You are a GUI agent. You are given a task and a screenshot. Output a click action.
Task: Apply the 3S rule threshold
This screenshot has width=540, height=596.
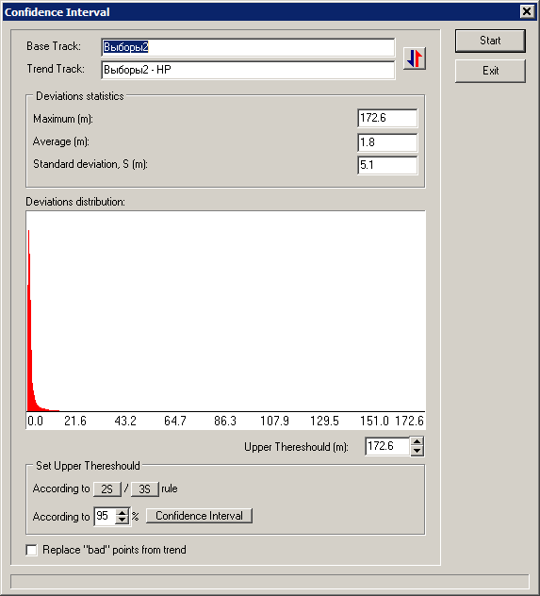(145, 488)
